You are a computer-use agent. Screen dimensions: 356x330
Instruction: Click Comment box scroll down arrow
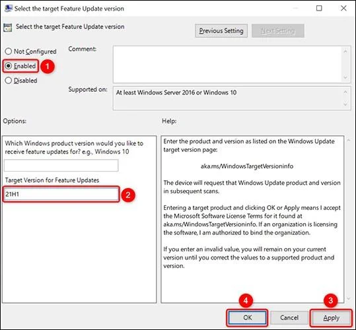click(x=345, y=78)
